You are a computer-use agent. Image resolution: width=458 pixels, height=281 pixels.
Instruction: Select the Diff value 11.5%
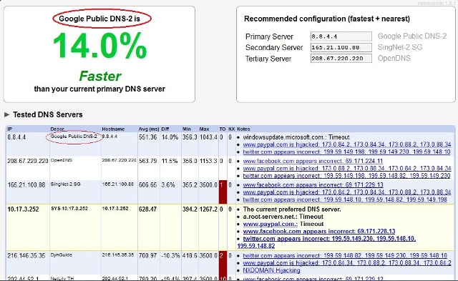click(x=170, y=161)
